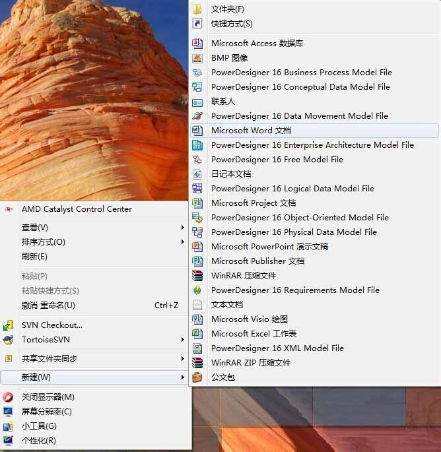
Task: Expand the 共享文件夹同步 submenu arrow
Action: [183, 358]
